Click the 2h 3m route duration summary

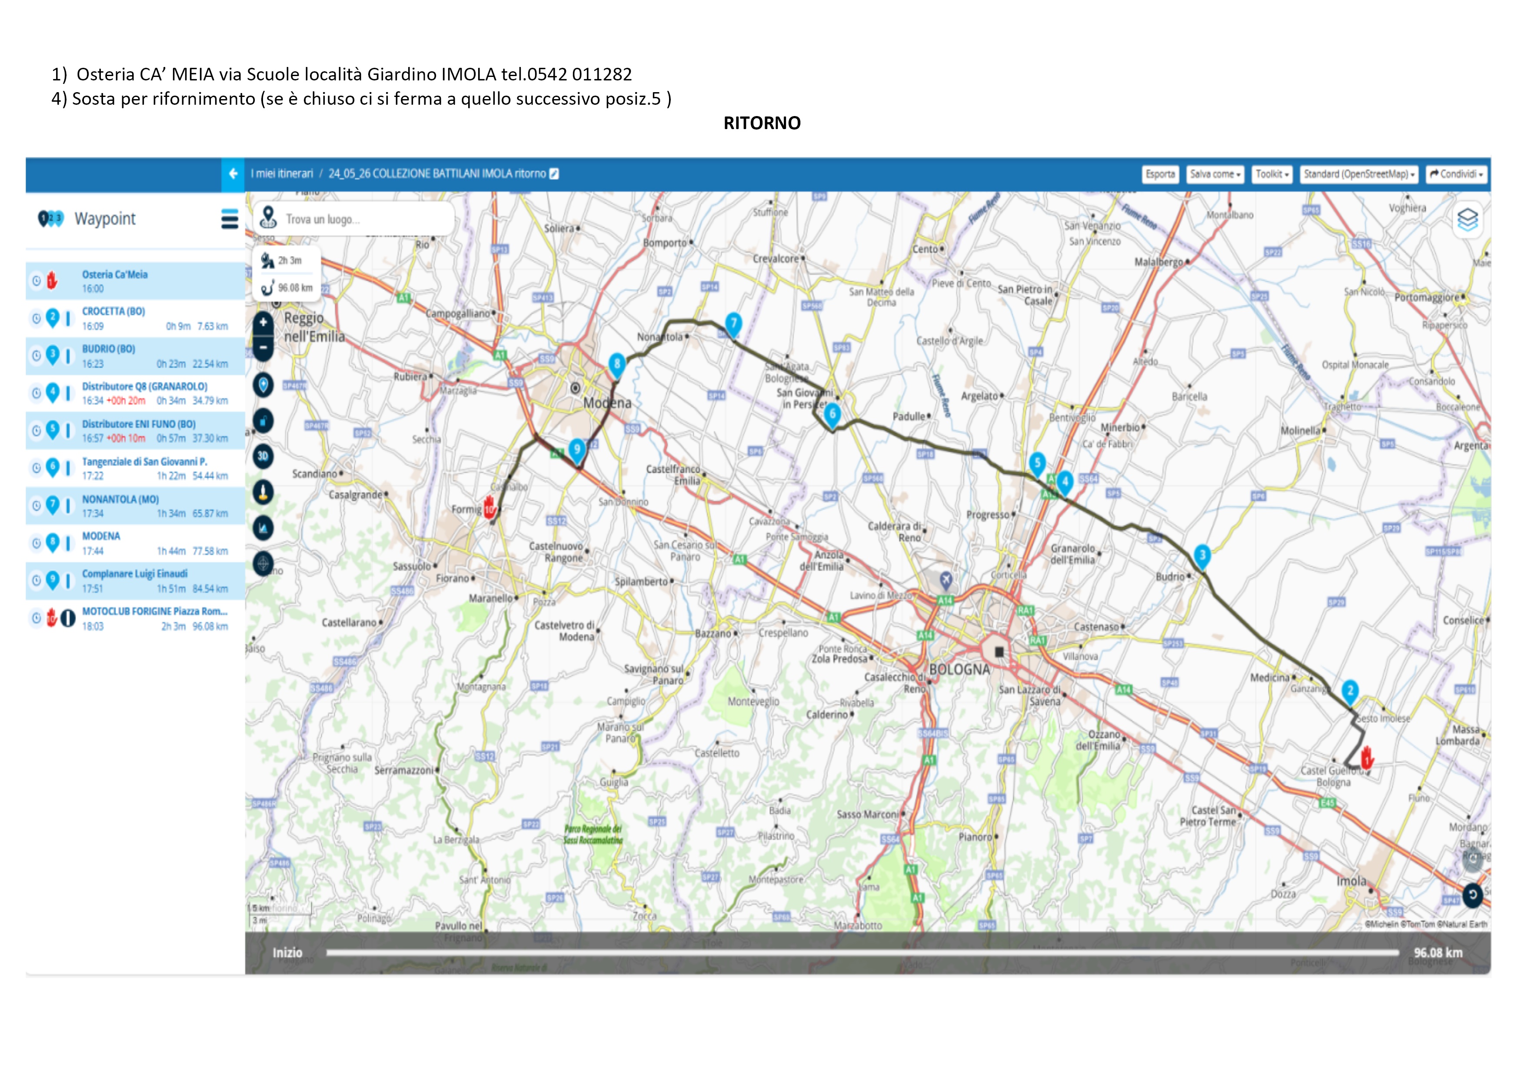click(290, 260)
